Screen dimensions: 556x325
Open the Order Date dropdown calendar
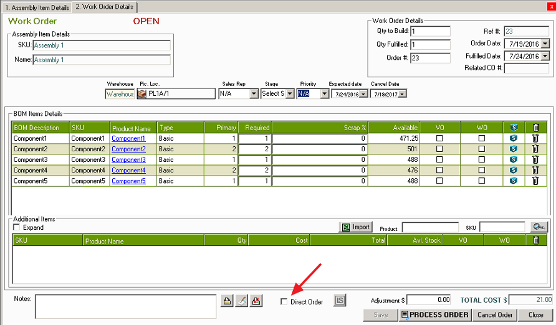(x=545, y=44)
